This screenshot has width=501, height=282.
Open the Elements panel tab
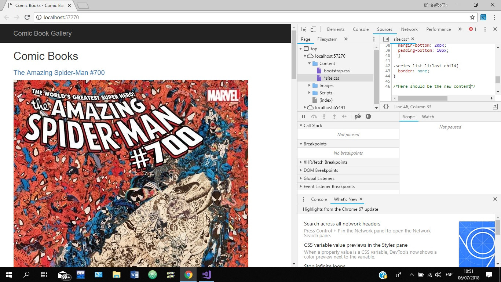[x=336, y=29]
